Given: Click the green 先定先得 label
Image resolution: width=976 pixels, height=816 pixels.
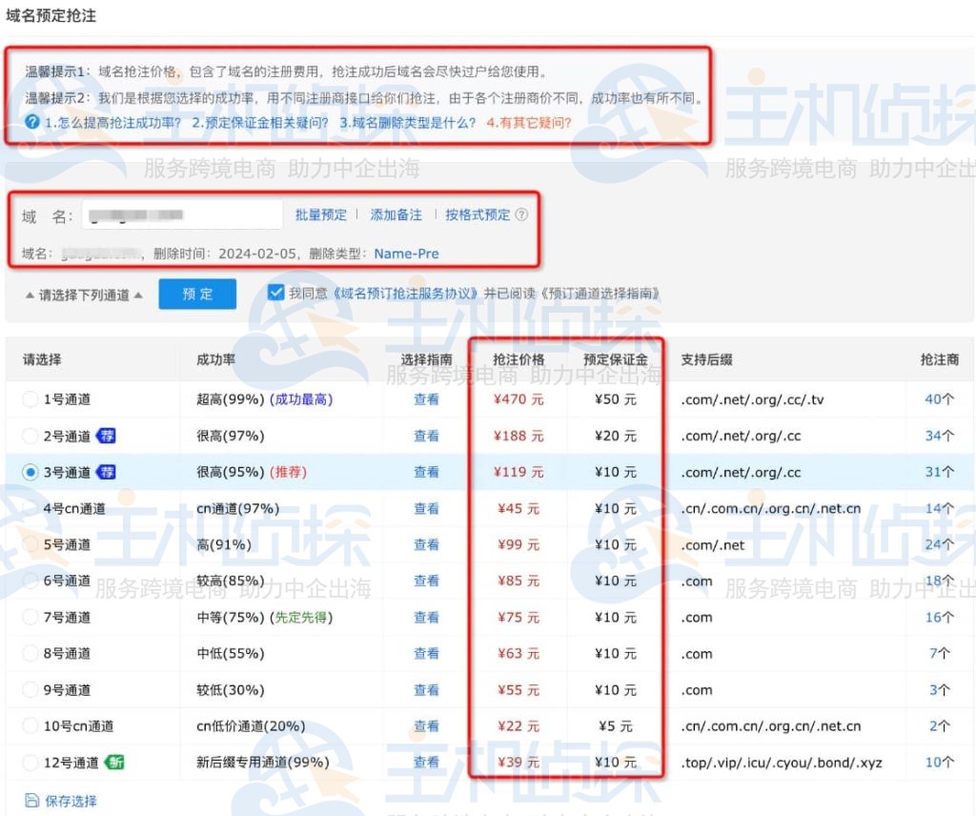Looking at the screenshot, I should pyautogui.click(x=302, y=618).
